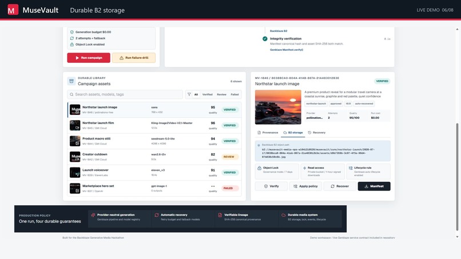461x259 pixels.
Task: Switch to the Provenance tab
Action: (268, 133)
